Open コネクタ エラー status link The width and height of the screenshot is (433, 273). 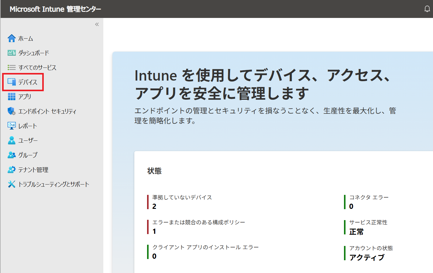pyautogui.click(x=369, y=197)
